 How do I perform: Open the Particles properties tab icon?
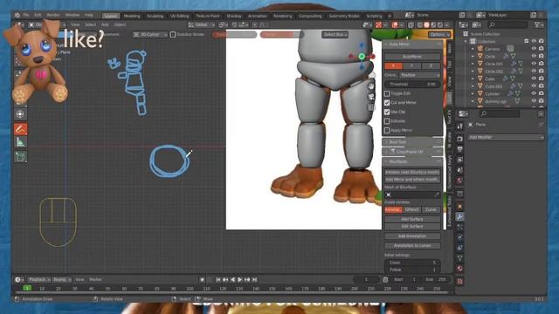(460, 227)
